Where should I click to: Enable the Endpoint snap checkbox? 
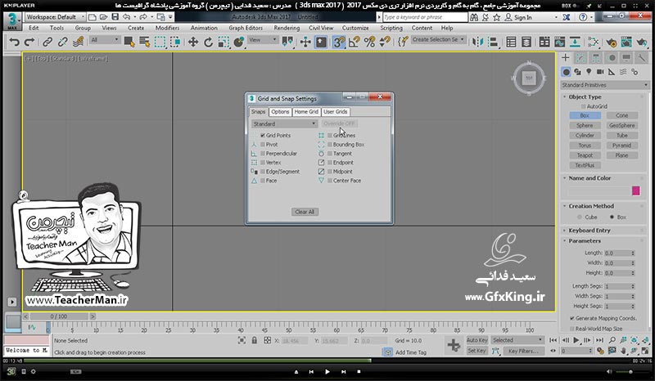[330, 163]
